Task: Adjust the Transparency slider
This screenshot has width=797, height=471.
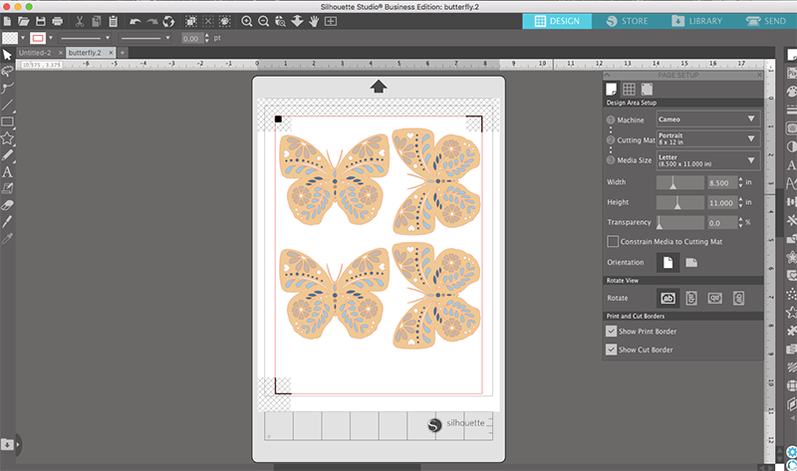Action: coord(660,223)
